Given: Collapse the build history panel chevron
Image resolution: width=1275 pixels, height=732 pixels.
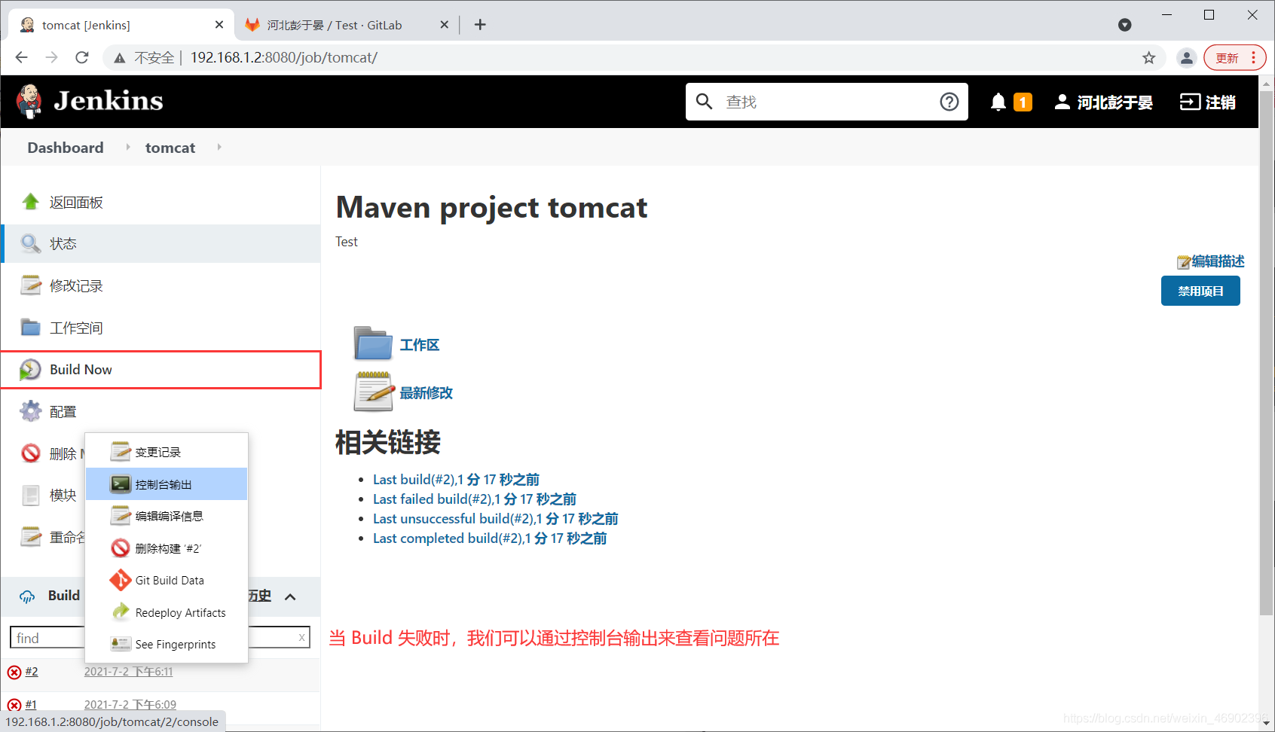Looking at the screenshot, I should point(290,596).
